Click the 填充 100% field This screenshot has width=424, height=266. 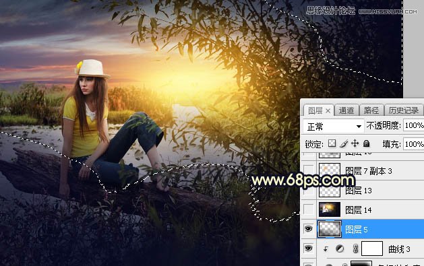point(413,144)
